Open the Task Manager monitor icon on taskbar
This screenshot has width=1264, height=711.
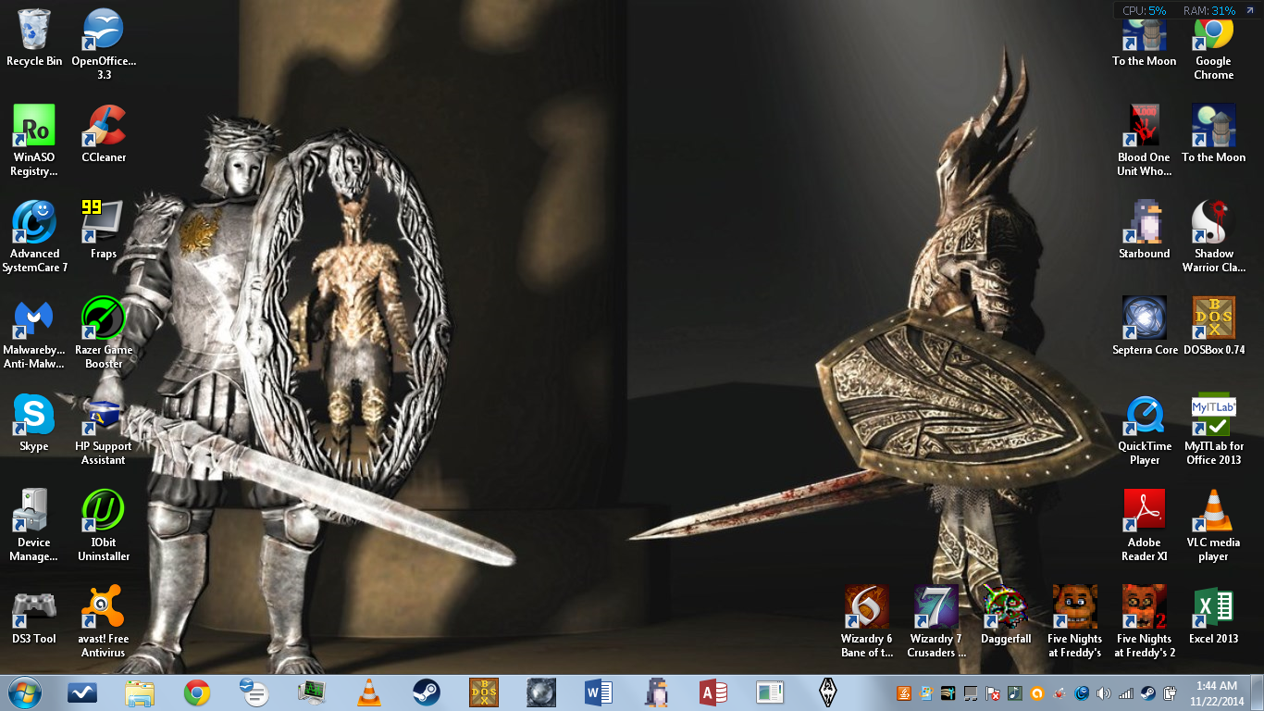(x=311, y=692)
